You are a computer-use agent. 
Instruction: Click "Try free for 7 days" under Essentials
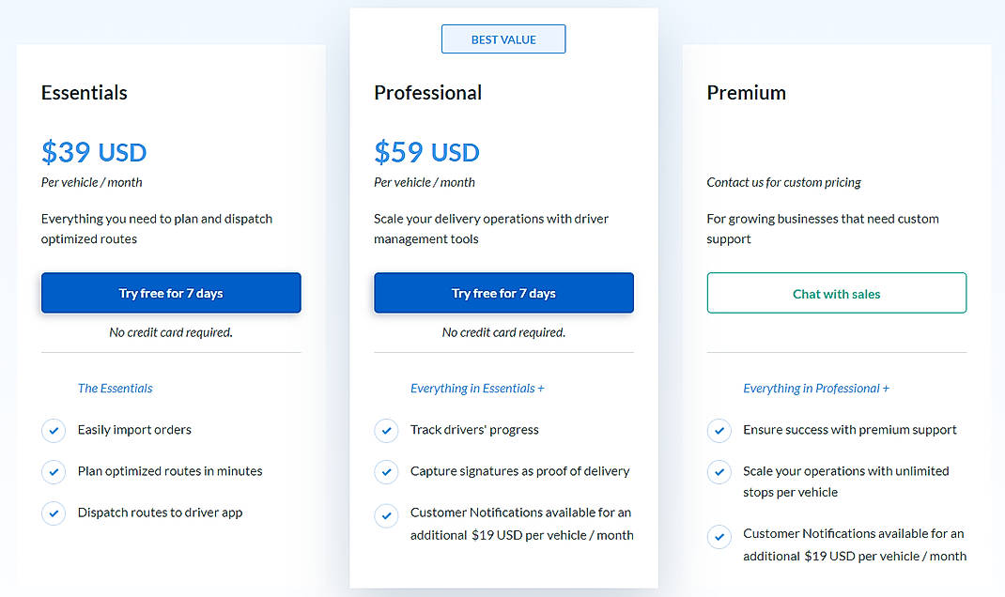[x=170, y=292]
